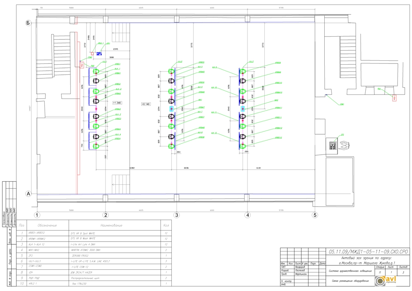The width and height of the screenshot is (412, 291).
Task: Click the name 'Мартинсен' in the title block
Action: [301, 274]
